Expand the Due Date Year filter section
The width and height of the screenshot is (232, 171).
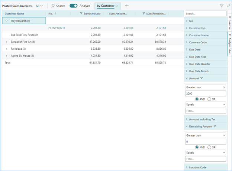[206, 57]
